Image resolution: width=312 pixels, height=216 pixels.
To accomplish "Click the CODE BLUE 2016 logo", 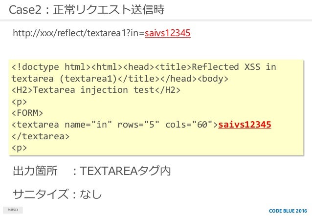I will (x=288, y=211).
